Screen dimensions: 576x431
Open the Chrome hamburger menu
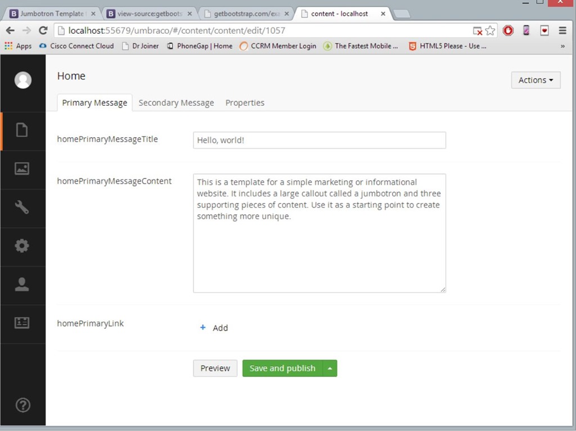[562, 30]
